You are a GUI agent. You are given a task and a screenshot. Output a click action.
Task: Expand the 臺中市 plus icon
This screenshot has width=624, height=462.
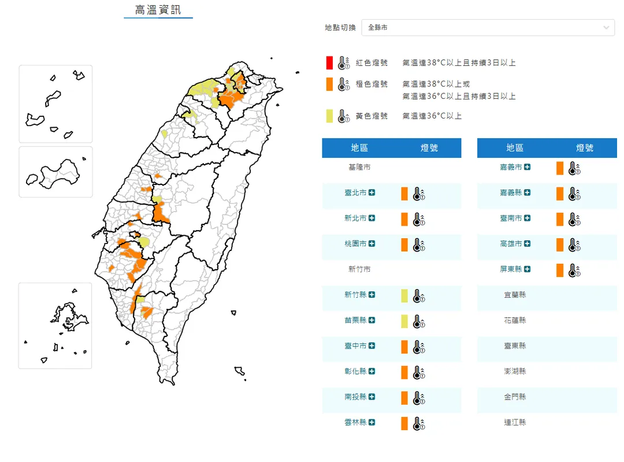pyautogui.click(x=372, y=346)
